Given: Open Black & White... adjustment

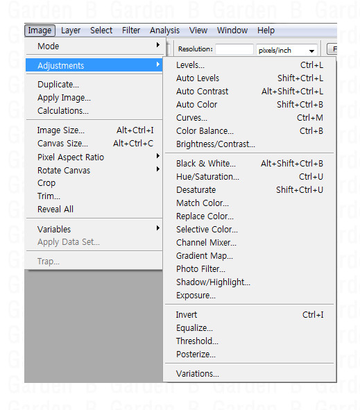Looking at the screenshot, I should (x=250, y=164).
